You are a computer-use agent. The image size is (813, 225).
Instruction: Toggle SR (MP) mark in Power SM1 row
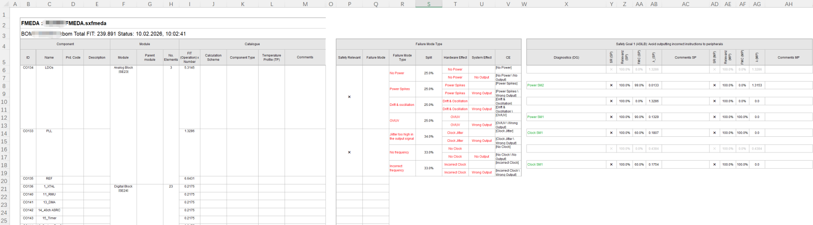pos(714,117)
